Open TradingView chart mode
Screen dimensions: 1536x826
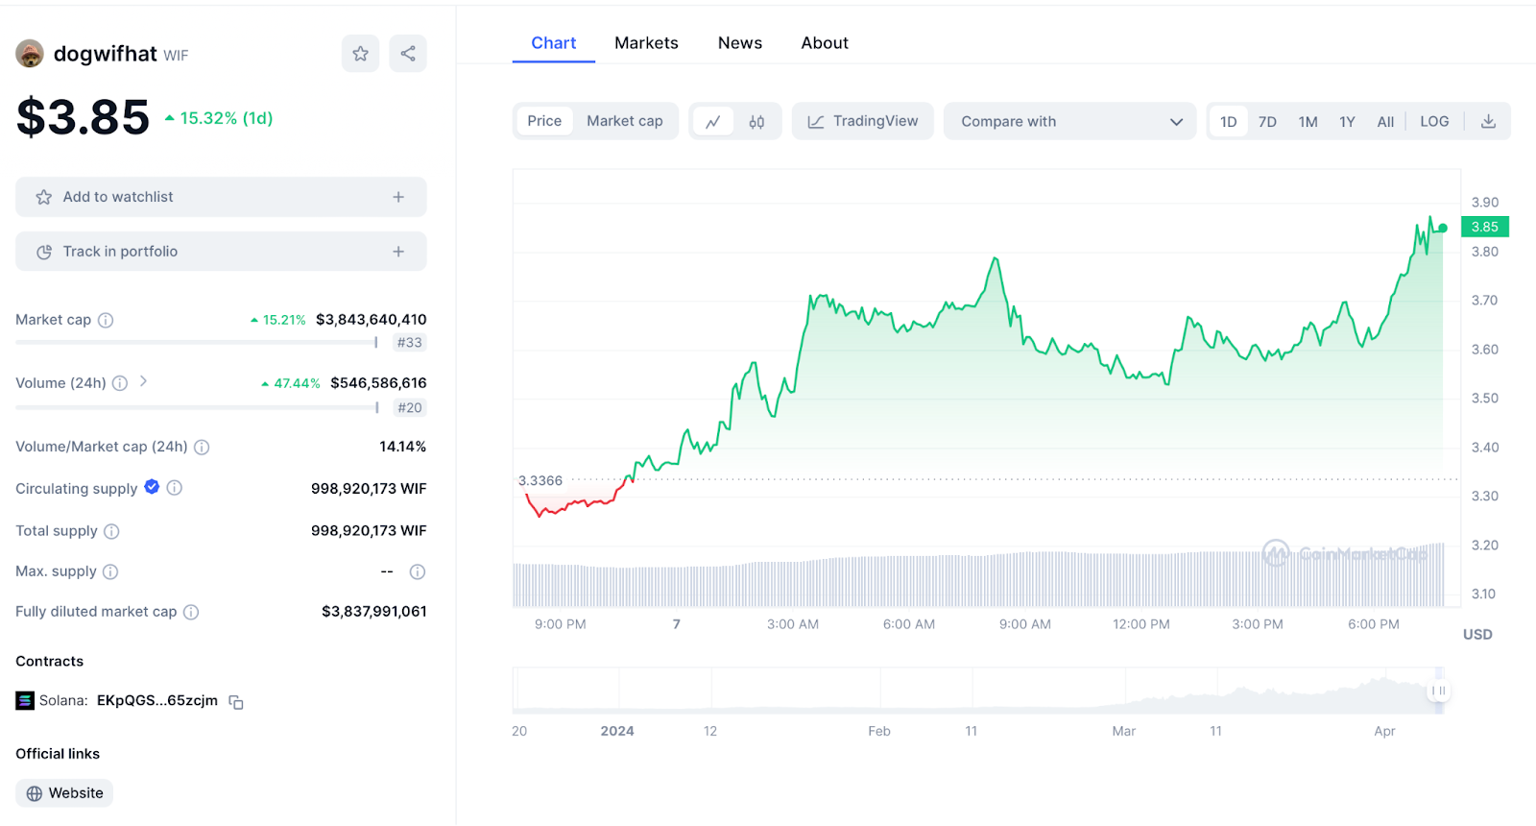click(863, 121)
